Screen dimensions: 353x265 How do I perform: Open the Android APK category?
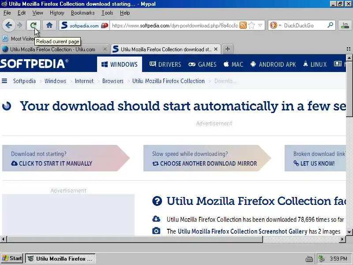(273, 64)
